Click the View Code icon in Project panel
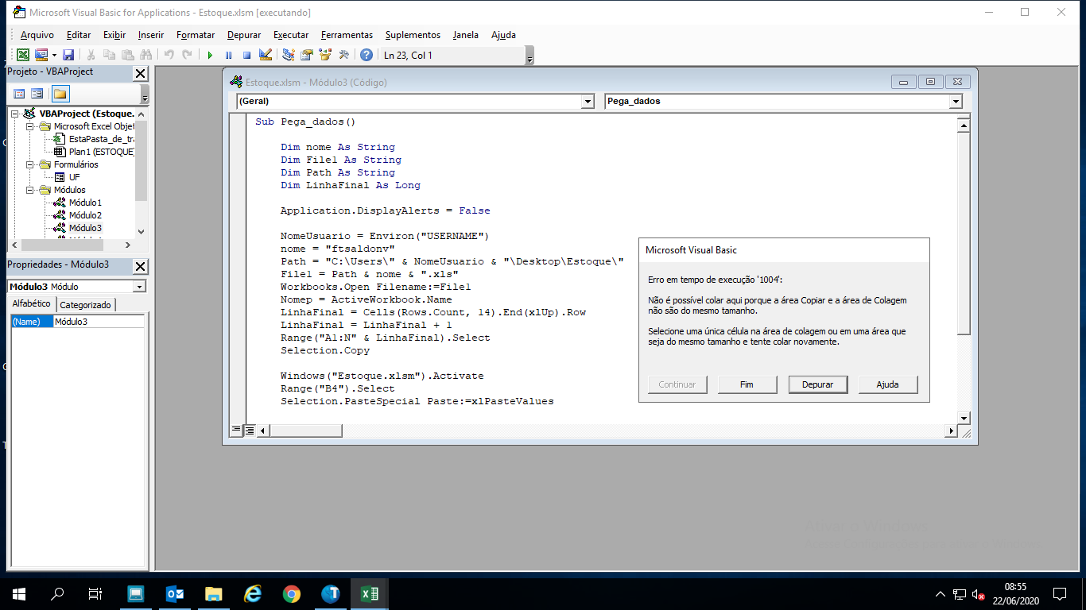This screenshot has height=610, width=1086. click(20, 94)
